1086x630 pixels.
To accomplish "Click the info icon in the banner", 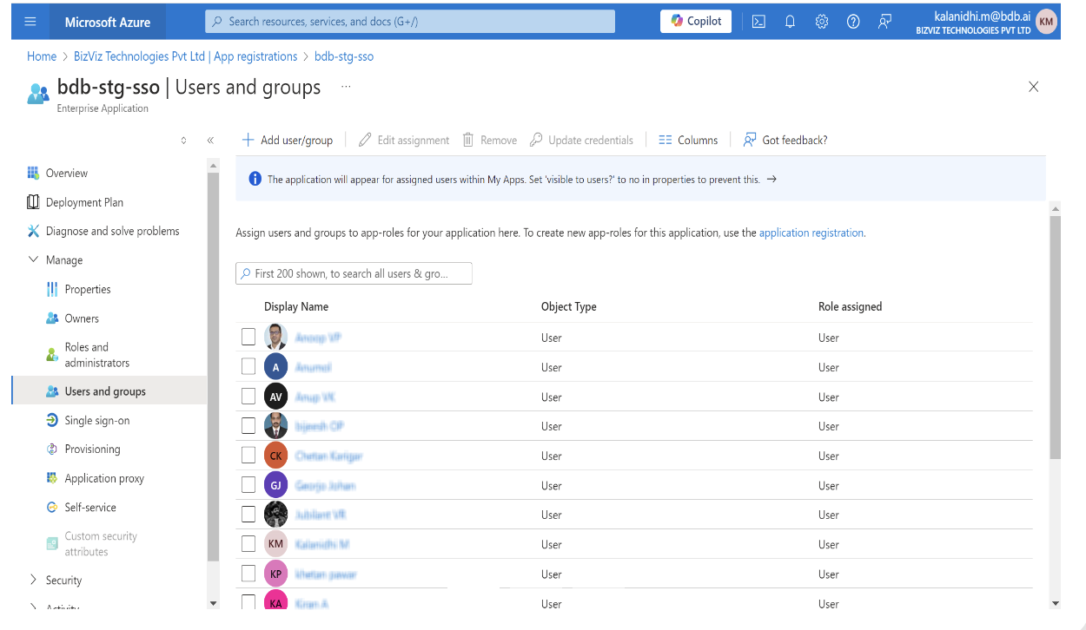I will 255,179.
